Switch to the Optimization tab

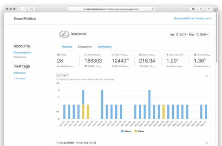point(105,47)
